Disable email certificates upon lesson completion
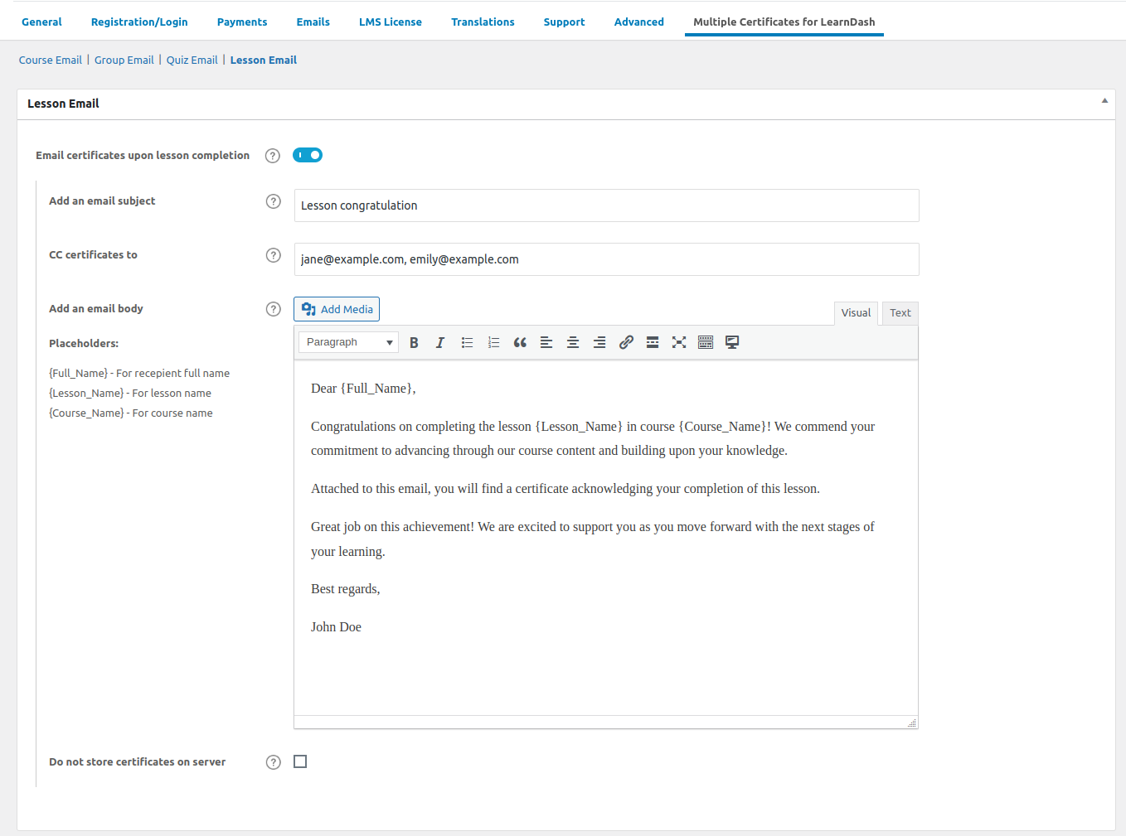1126x836 pixels. (308, 155)
